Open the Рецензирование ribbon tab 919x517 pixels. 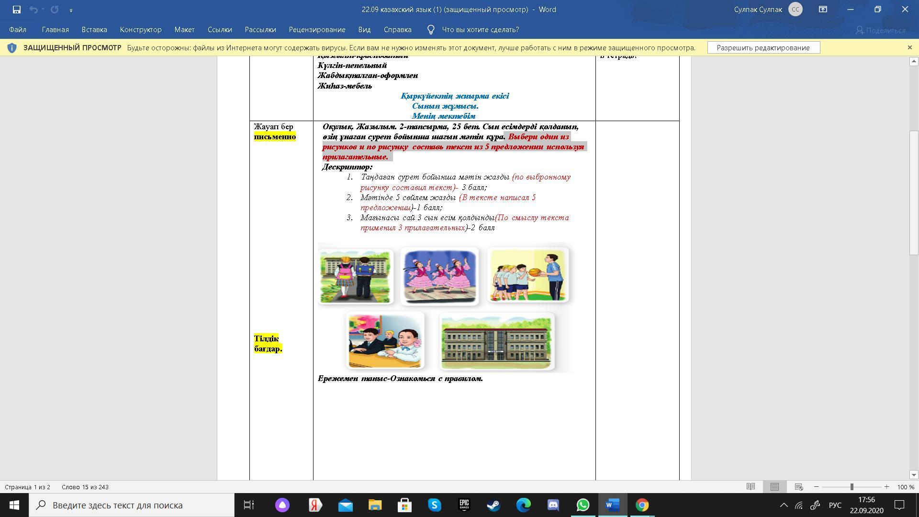point(317,30)
